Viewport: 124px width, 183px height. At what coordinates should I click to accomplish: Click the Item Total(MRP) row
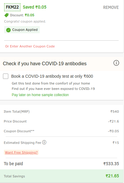click(x=61, y=112)
